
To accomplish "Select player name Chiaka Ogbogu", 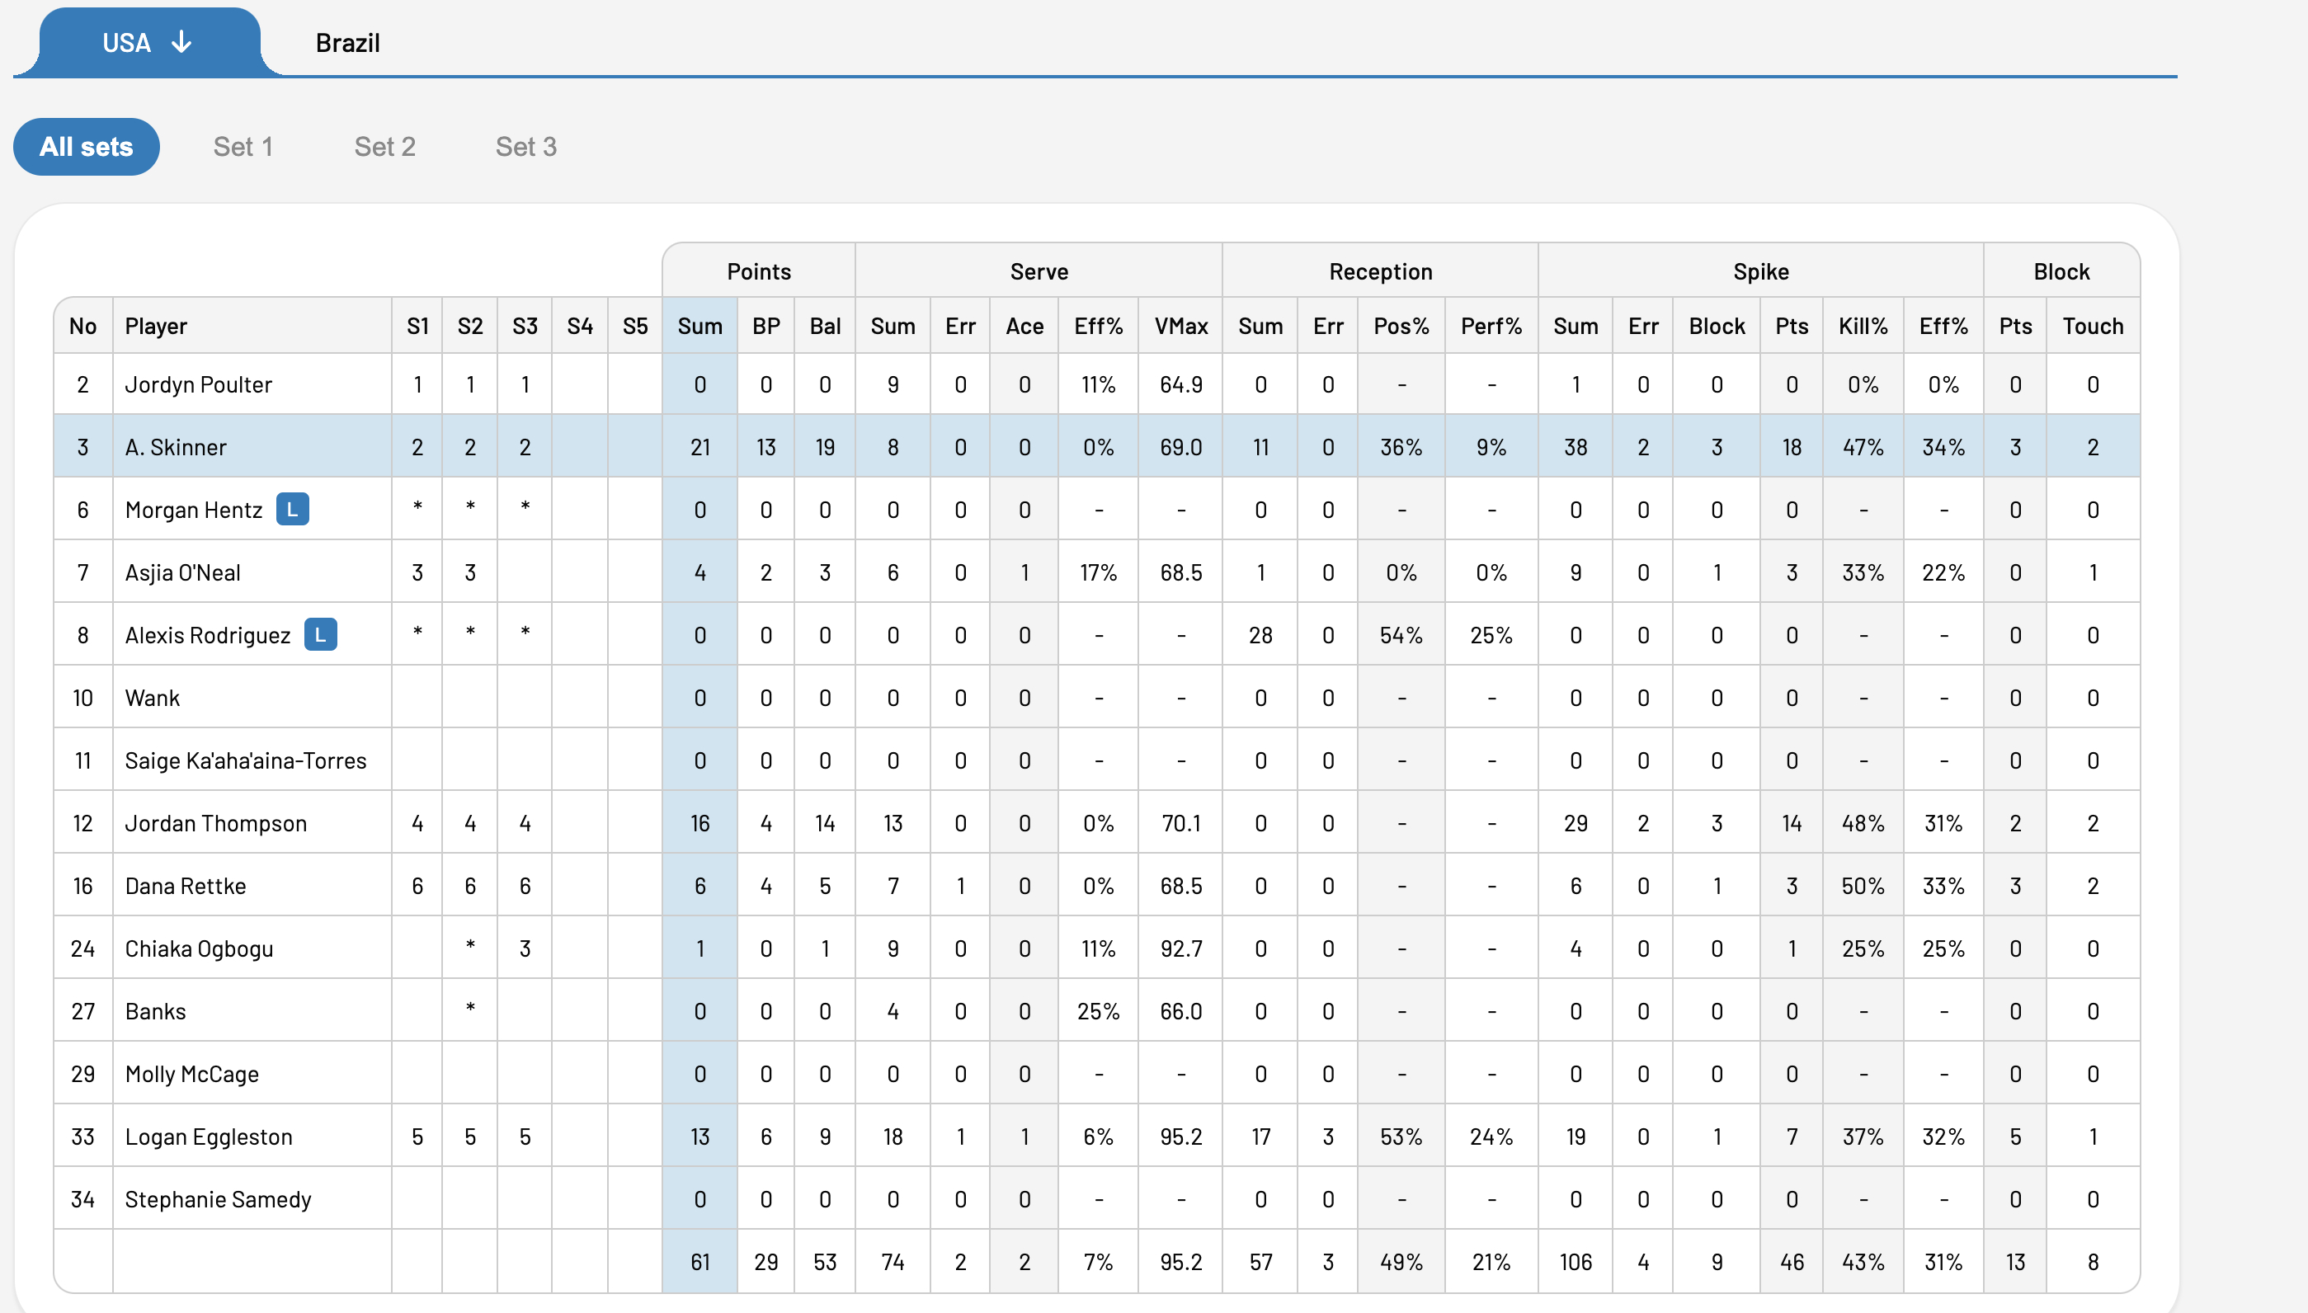I will tap(200, 948).
